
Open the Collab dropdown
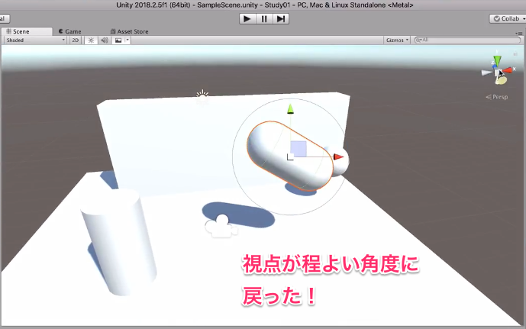coord(508,19)
